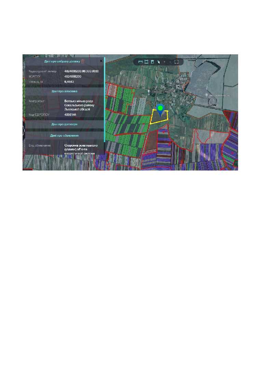Click the church place marker on the map
This screenshot has height=369, width=261.
(149, 92)
